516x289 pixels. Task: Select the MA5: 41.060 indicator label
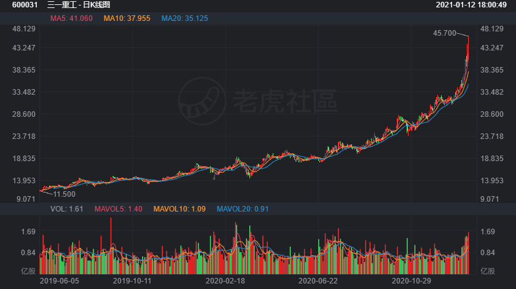click(71, 18)
